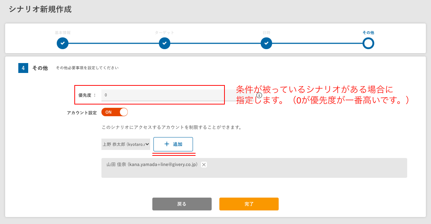
Task: Select the 基本情報 step label
Action: [63, 33]
